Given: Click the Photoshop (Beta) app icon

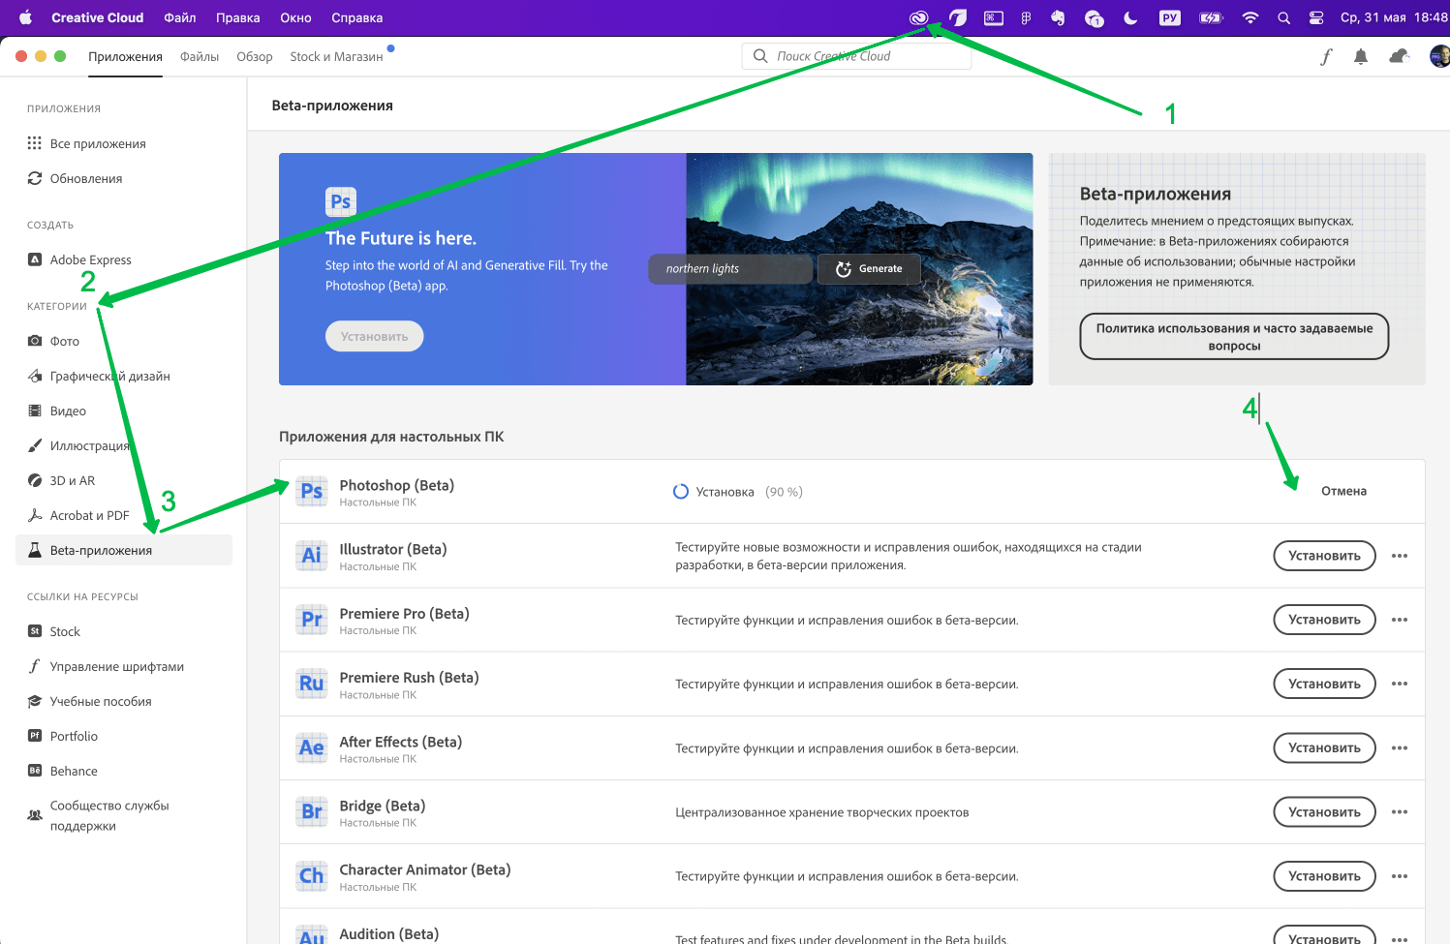Looking at the screenshot, I should click(312, 492).
